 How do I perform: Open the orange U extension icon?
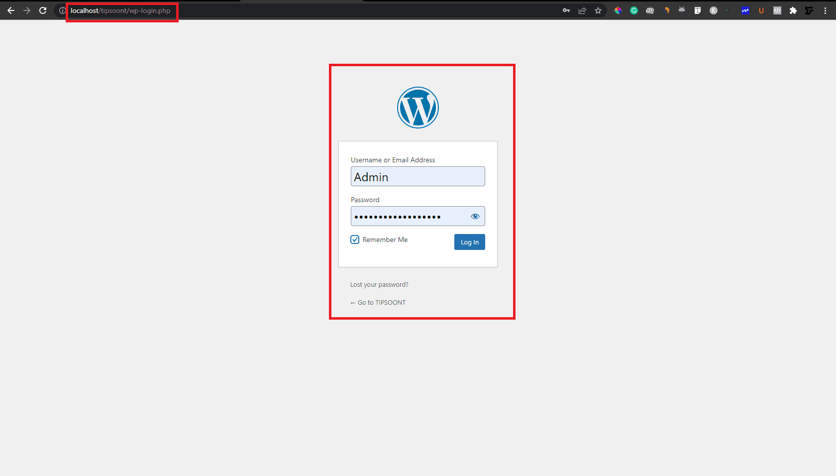click(761, 10)
